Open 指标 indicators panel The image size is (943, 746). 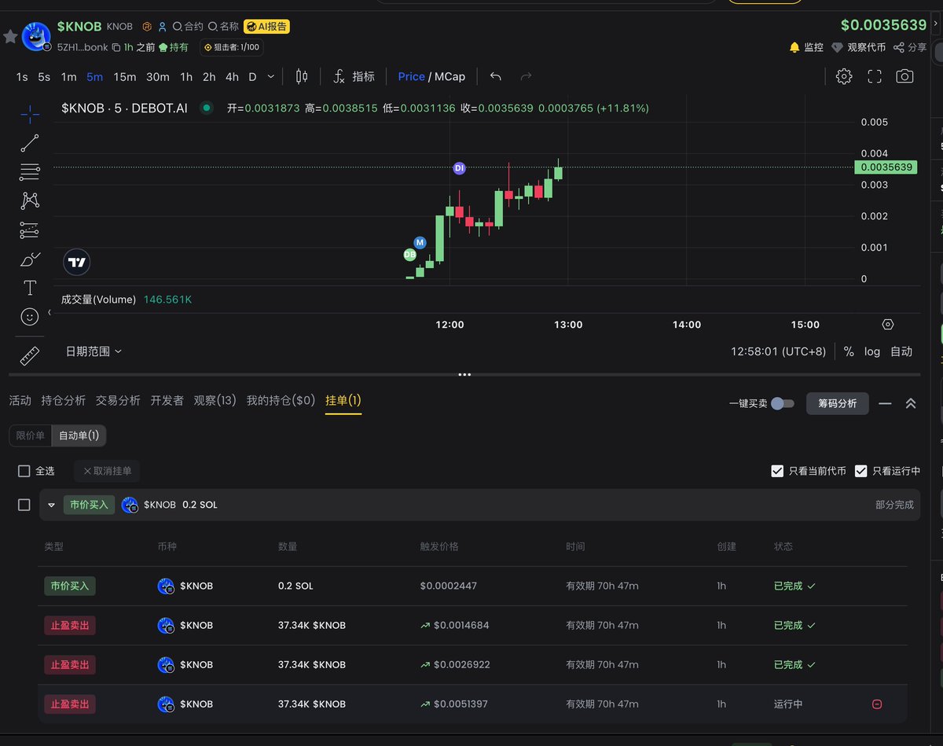354,76
